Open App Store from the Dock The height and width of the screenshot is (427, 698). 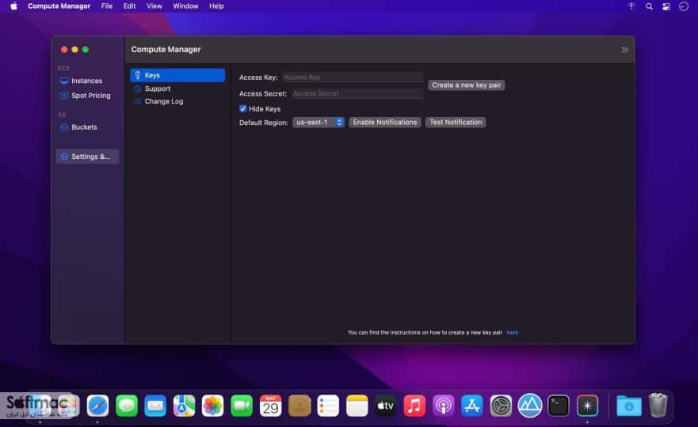[x=472, y=406]
